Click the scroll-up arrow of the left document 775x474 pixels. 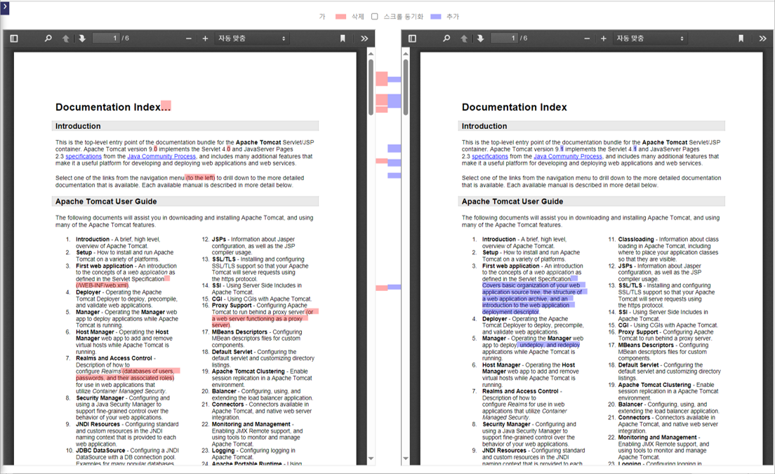tap(371, 54)
